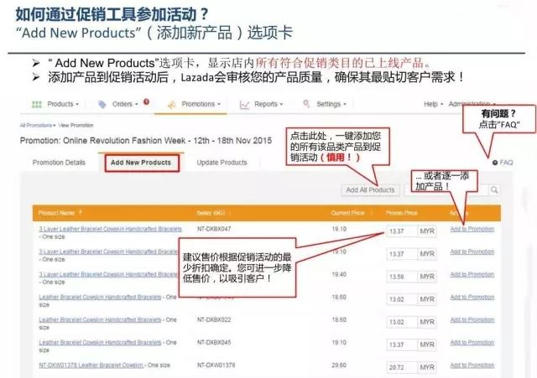Open NT-DXBX047 3 Layer Leather Bracelet link
The image size is (537, 378).
(x=110, y=229)
